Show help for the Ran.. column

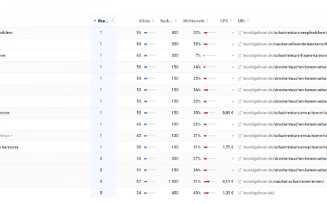(112, 21)
